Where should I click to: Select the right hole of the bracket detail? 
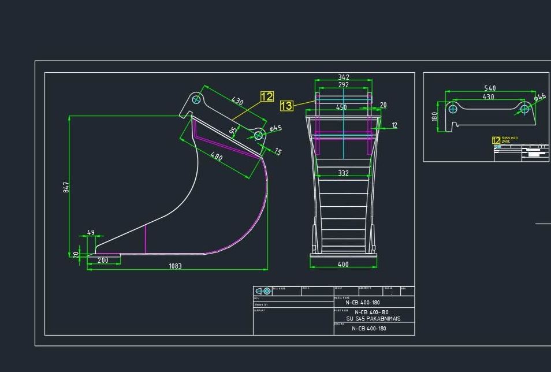tap(524, 109)
